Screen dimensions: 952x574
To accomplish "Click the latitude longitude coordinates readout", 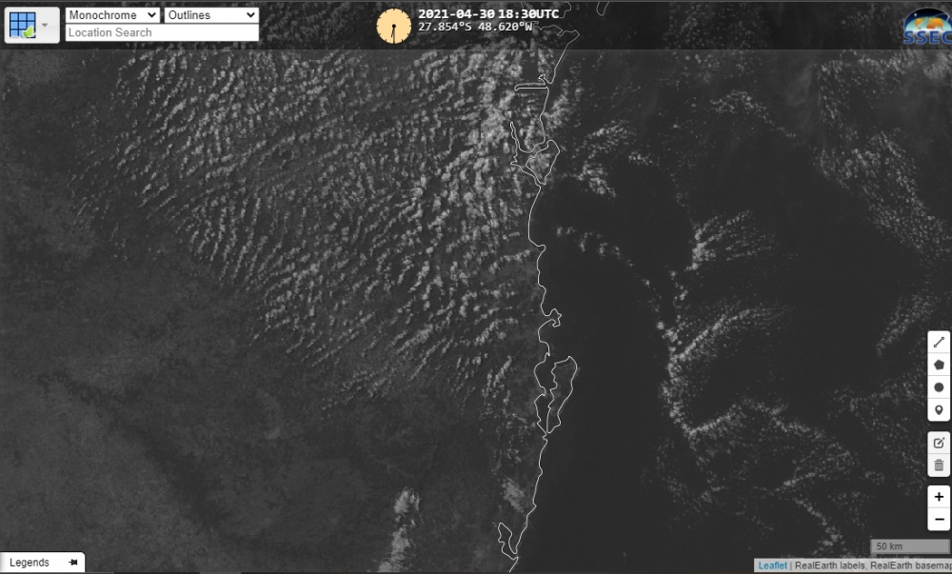I will pos(475,27).
